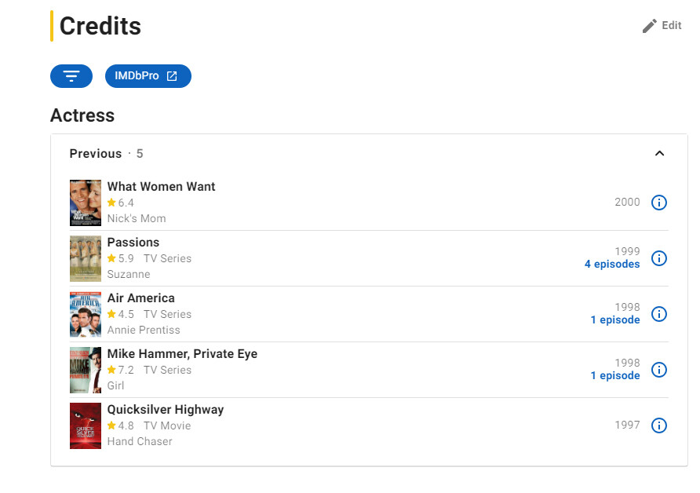Viewport: 700px width, 493px height.
Task: Click the Previous 5 section header
Action: point(106,154)
